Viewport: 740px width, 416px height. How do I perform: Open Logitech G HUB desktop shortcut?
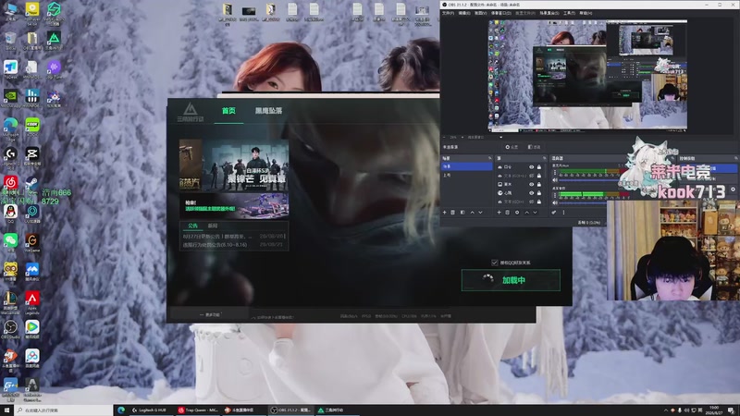coord(10,157)
